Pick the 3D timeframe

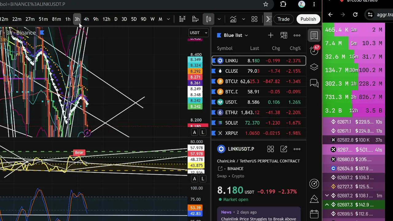click(x=124, y=19)
